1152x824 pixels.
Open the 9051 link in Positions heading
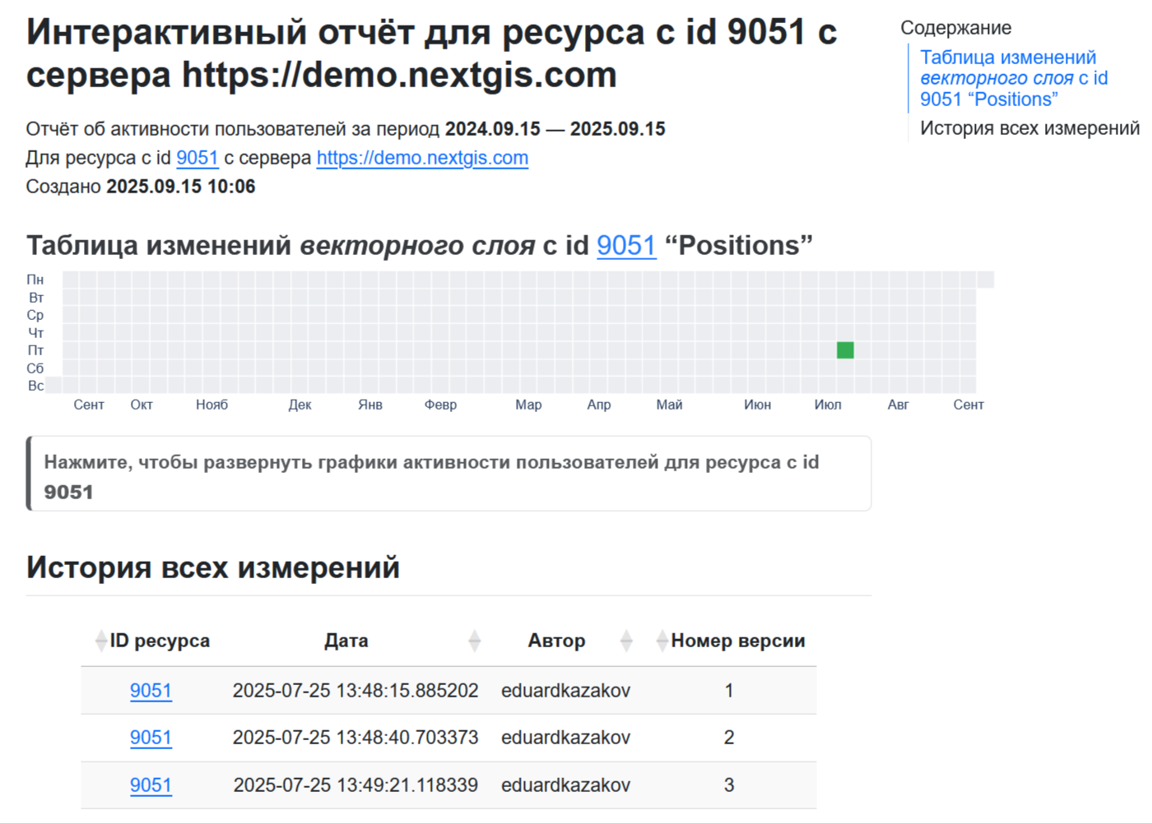(626, 245)
